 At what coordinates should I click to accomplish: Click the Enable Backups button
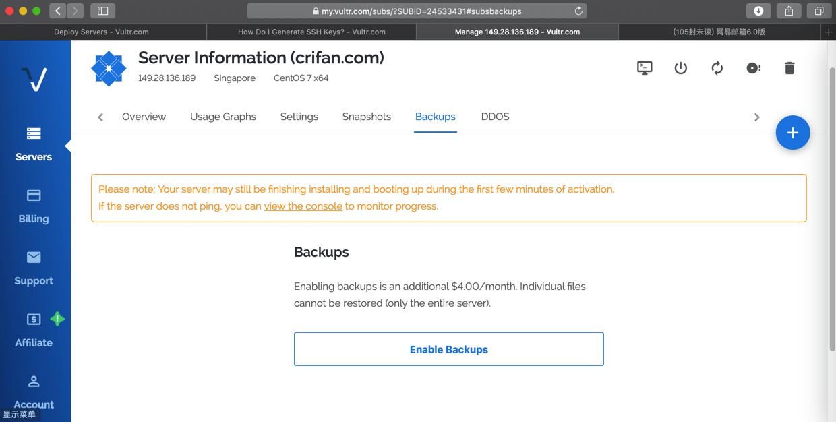[x=448, y=349]
